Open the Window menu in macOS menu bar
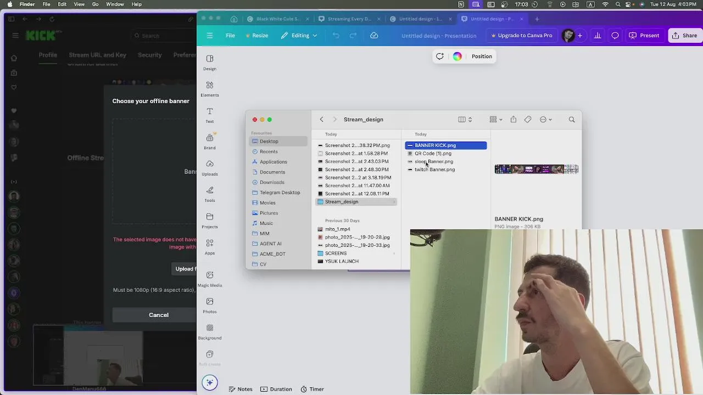Image resolution: width=703 pixels, height=395 pixels. (115, 4)
